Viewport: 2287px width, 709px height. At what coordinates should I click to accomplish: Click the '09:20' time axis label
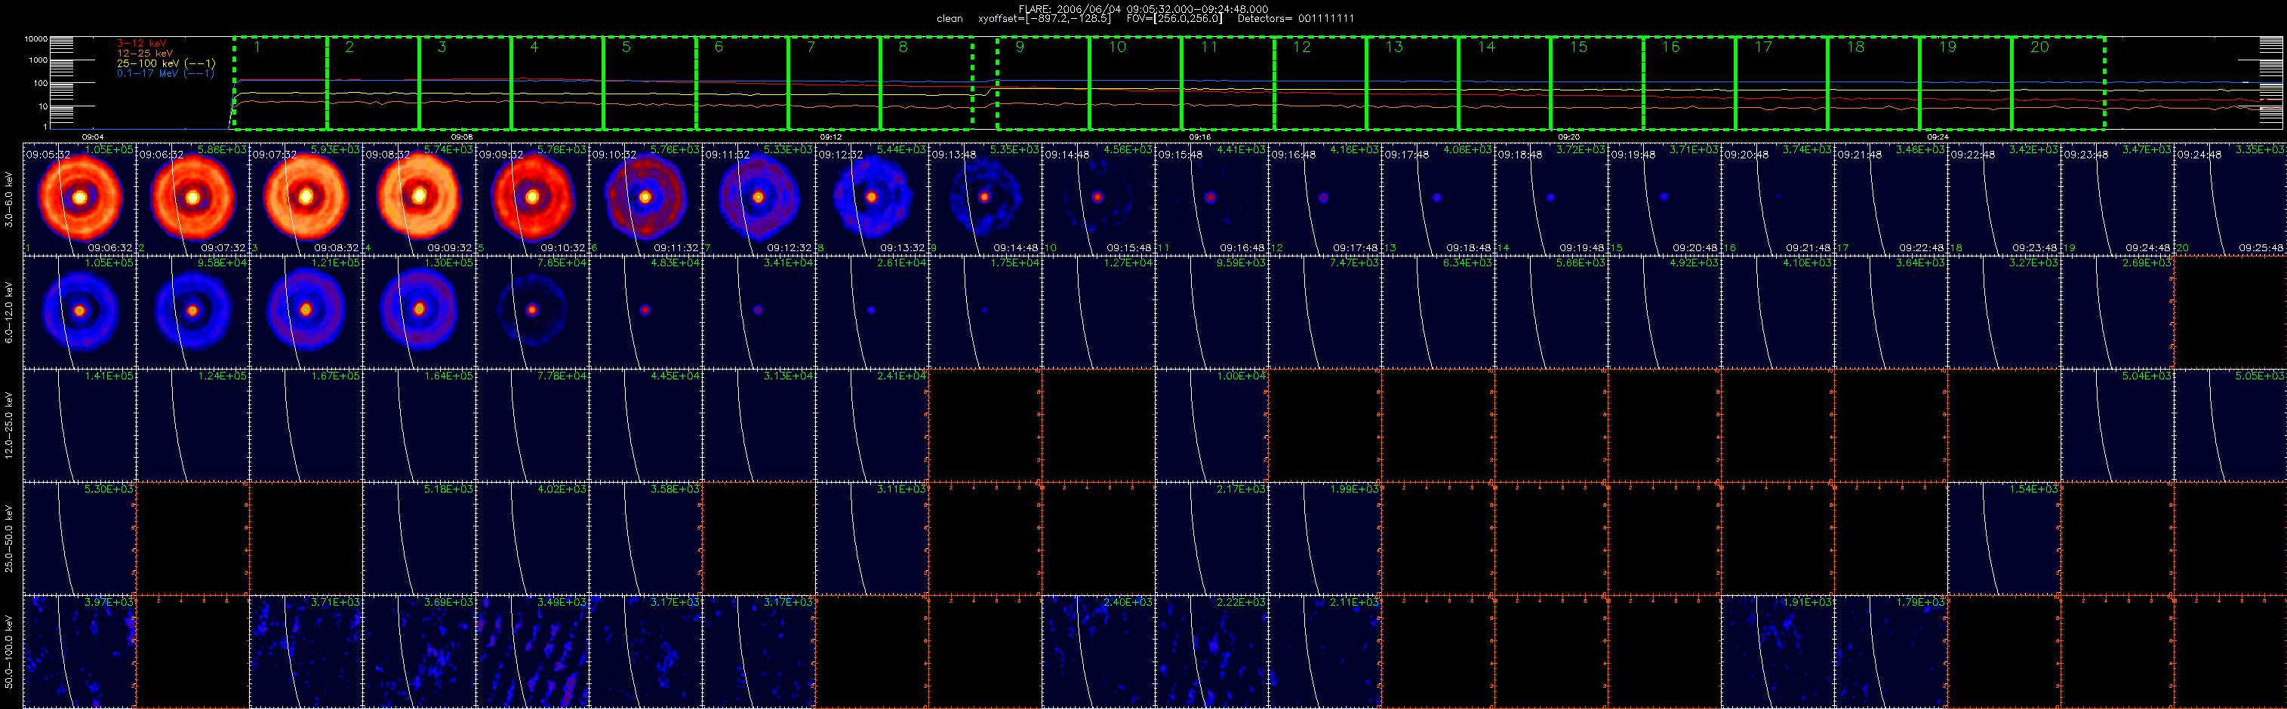1568,137
